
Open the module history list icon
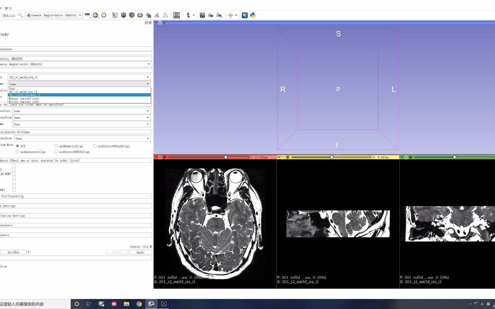point(87,15)
